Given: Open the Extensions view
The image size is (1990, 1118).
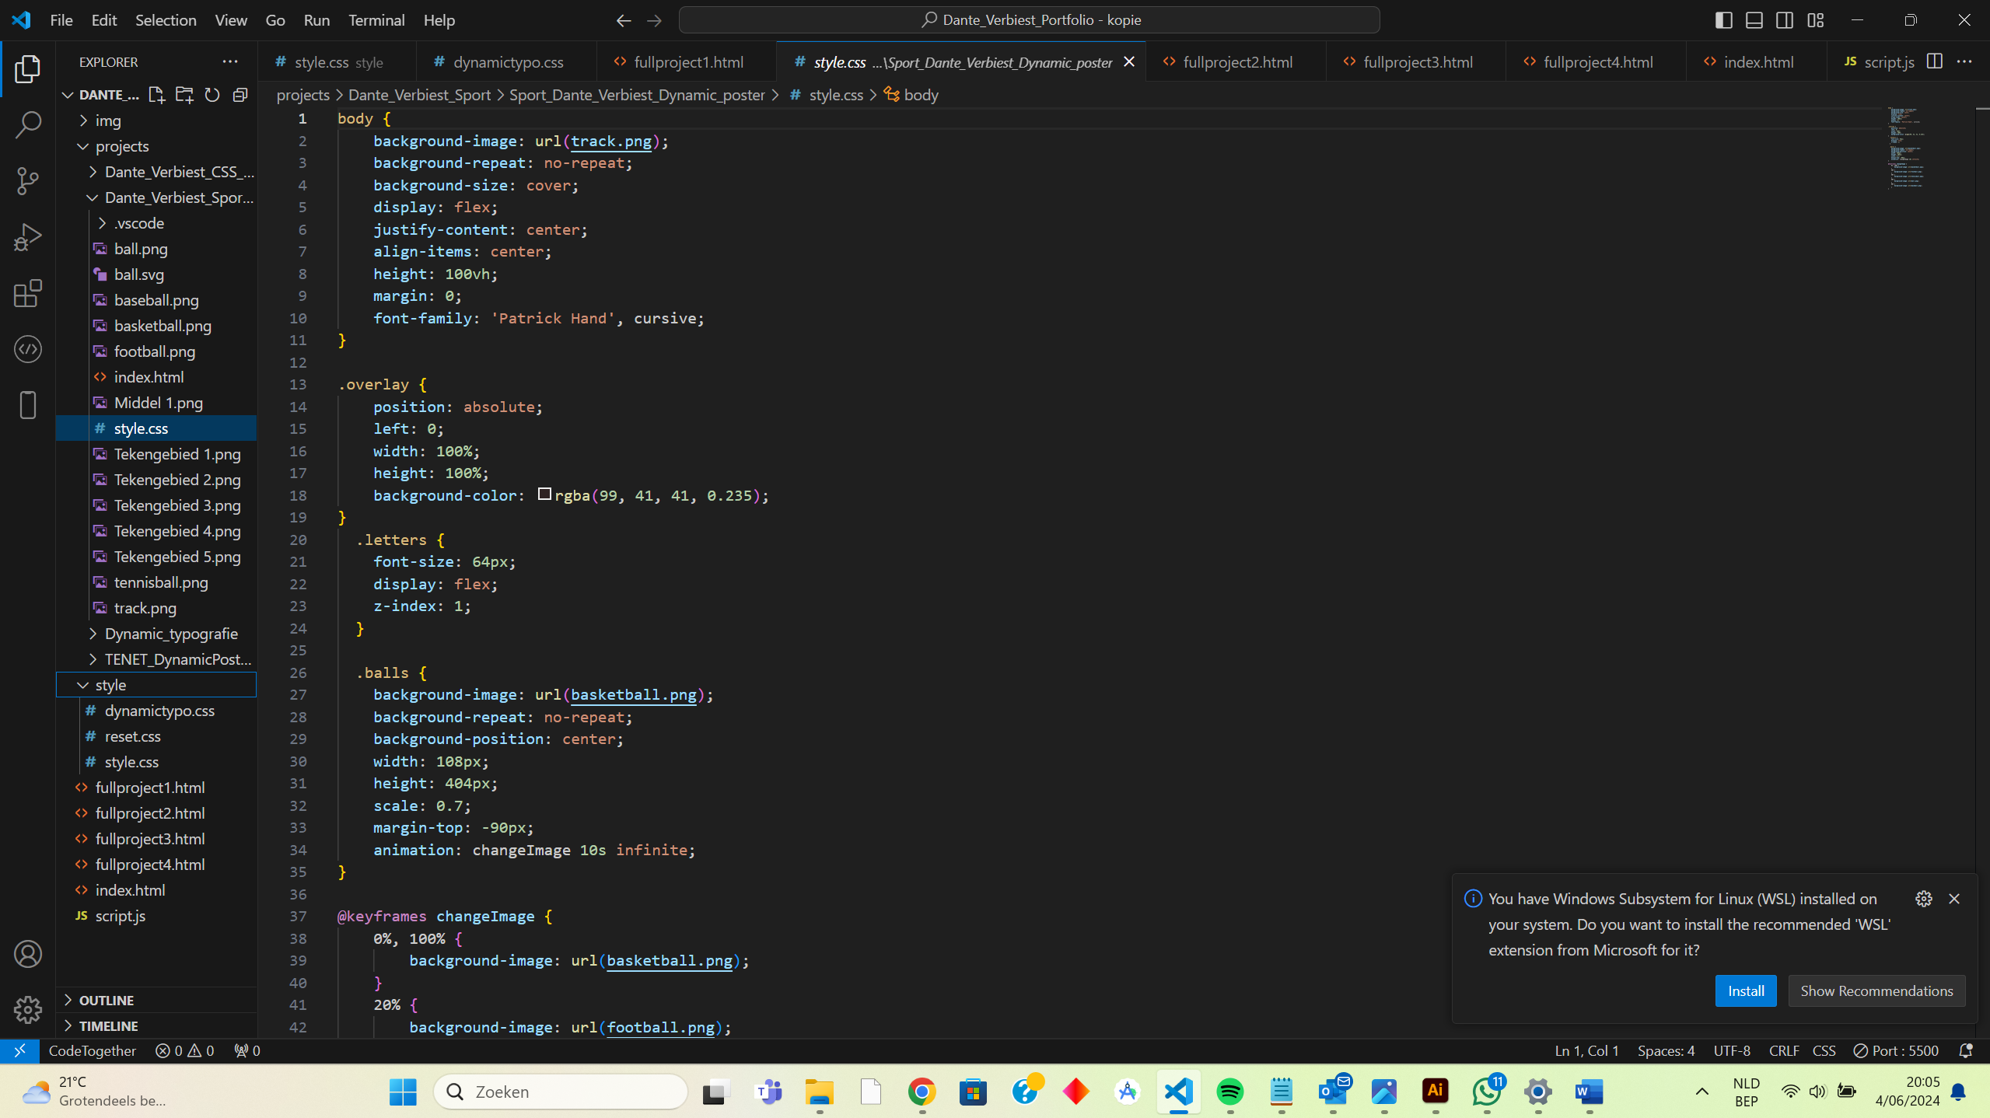Looking at the screenshot, I should [x=28, y=293].
